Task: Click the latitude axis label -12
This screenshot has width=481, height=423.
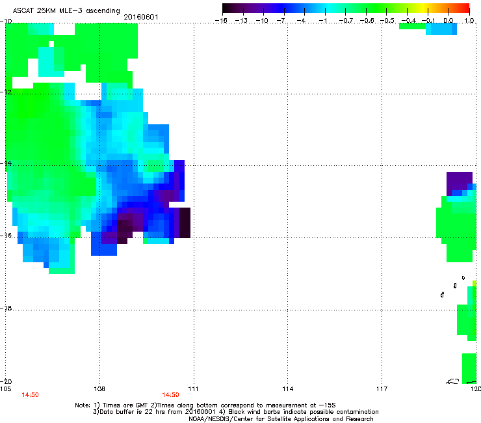Action: 6,92
